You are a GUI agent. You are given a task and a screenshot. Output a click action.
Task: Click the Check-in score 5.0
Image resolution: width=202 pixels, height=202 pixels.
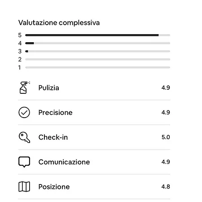166,137
